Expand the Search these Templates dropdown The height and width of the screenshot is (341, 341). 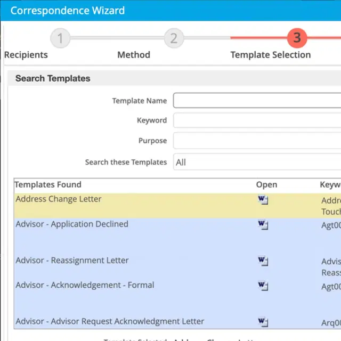click(x=257, y=162)
